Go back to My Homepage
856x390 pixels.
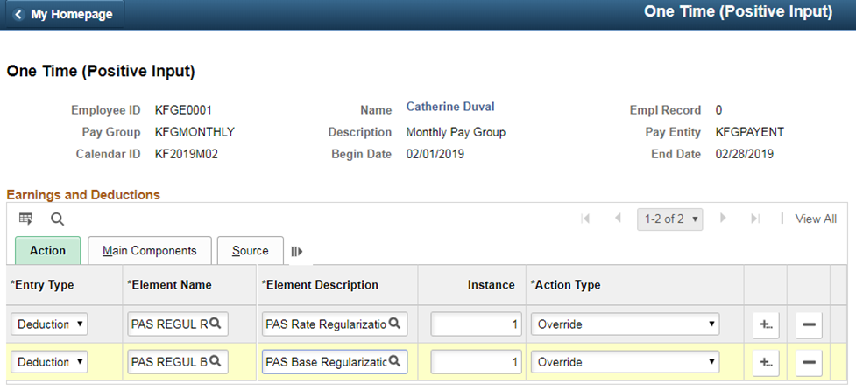64,14
